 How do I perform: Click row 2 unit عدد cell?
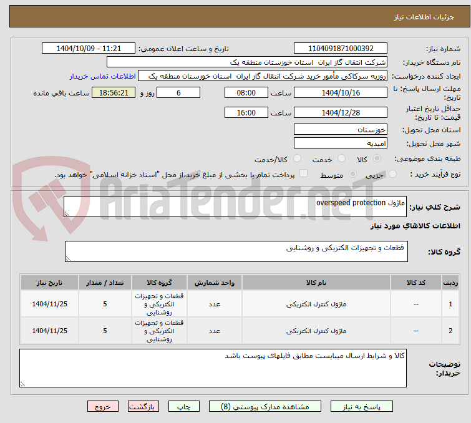coord(215,331)
